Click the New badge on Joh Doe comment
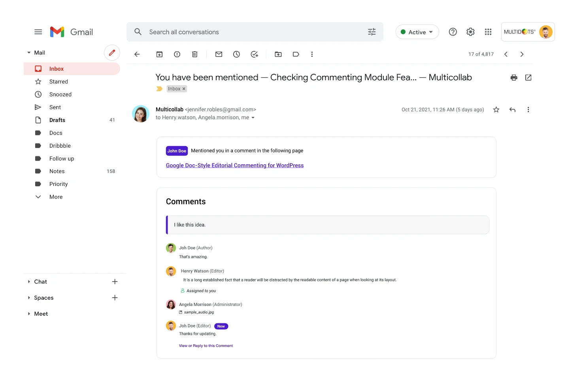585x379 pixels. (221, 326)
